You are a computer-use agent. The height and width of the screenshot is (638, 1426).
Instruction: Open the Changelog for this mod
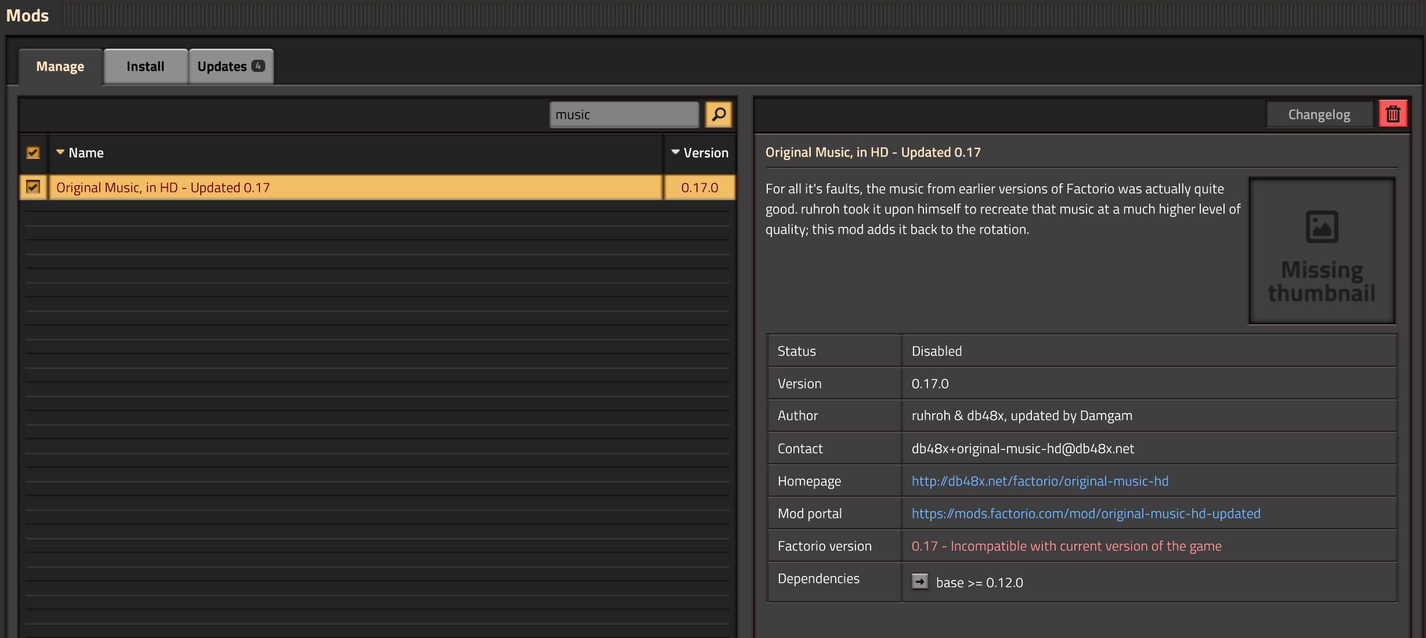click(x=1319, y=114)
